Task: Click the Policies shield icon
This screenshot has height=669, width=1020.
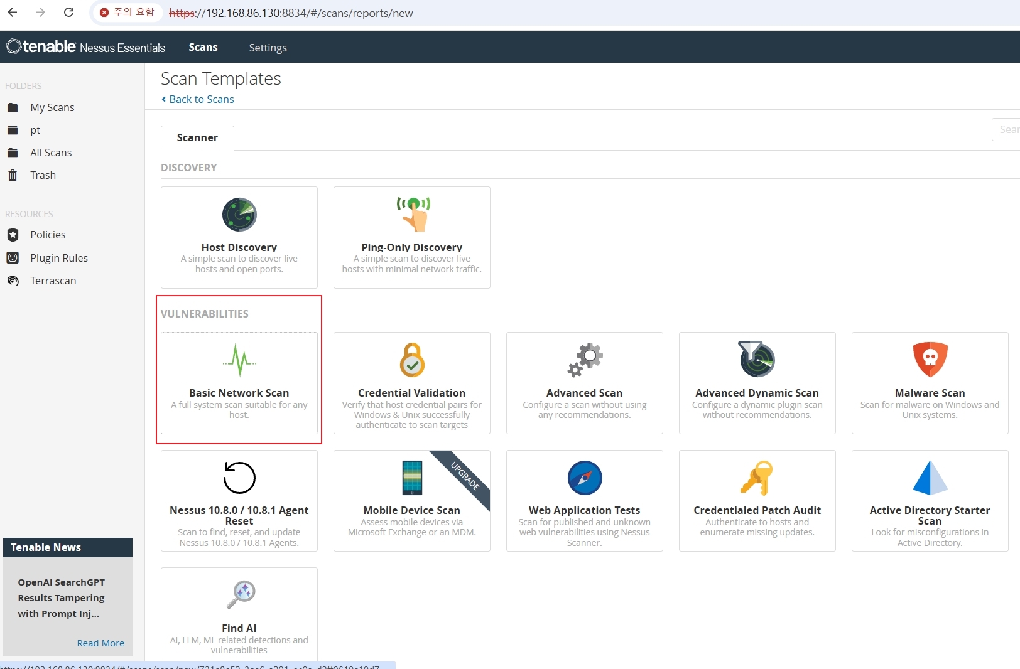Action: click(x=13, y=235)
